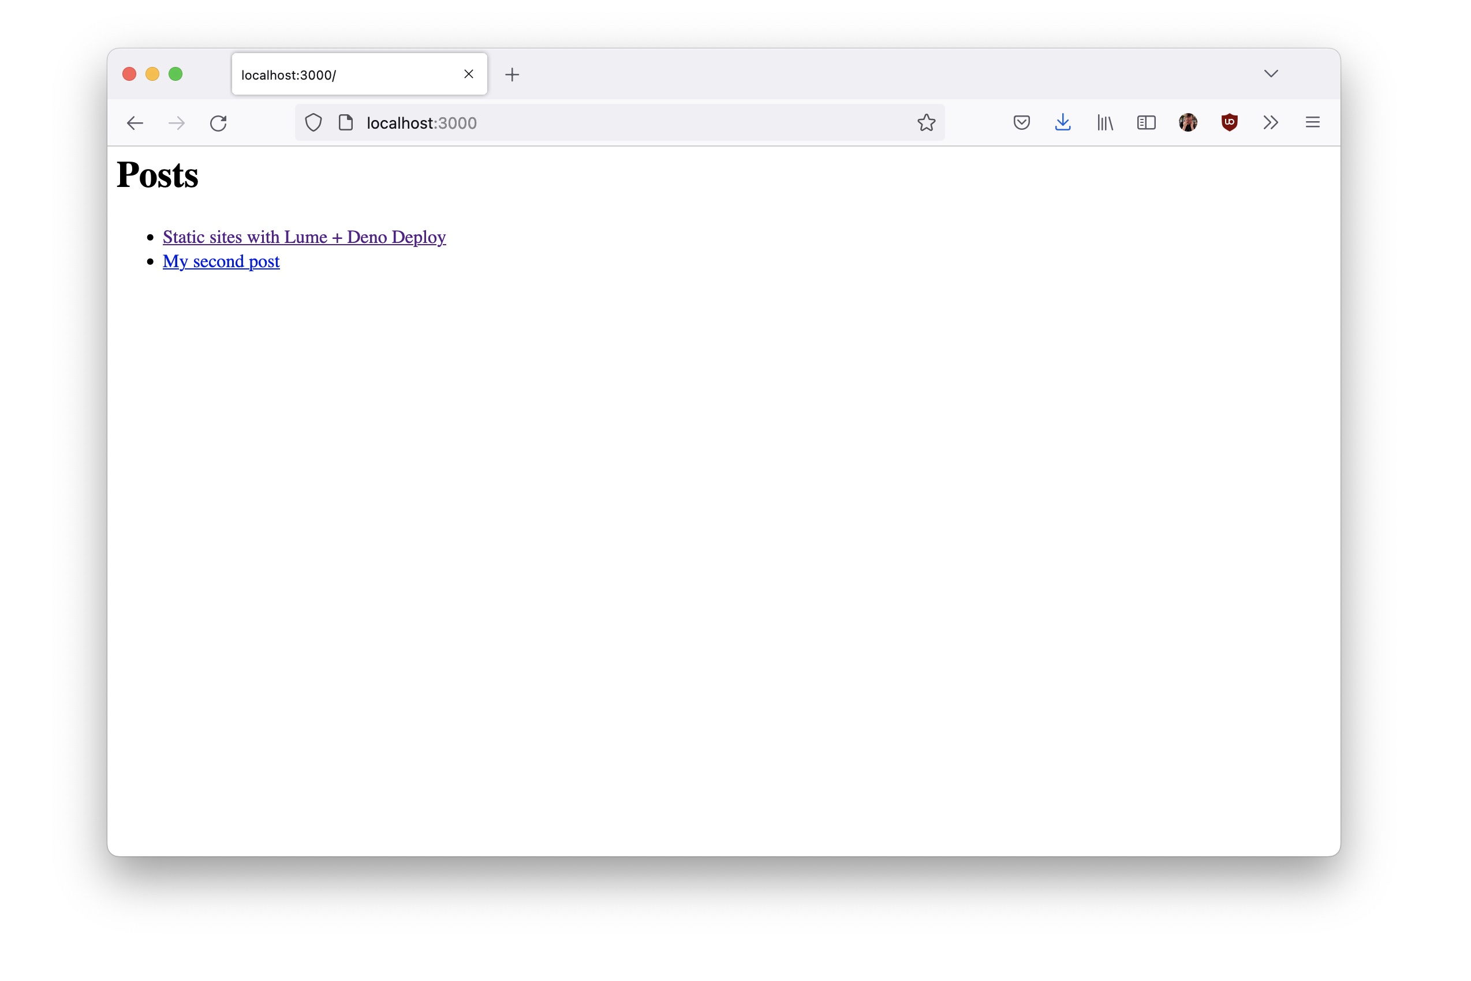Show hidden extensions via overflow arrows
This screenshot has width=1471, height=981.
1271,122
